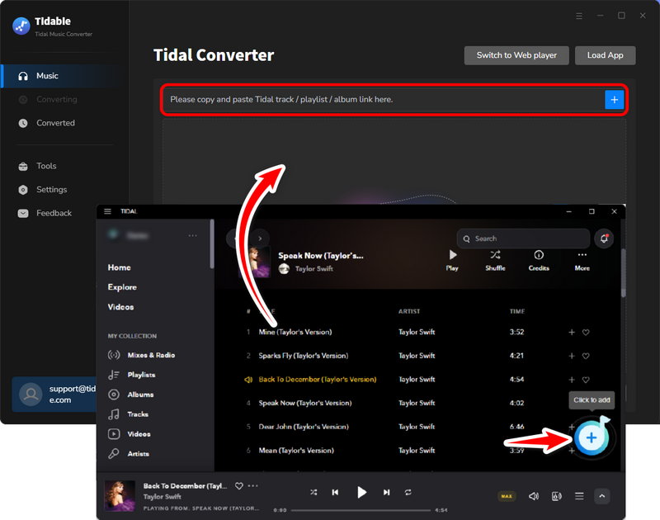Click the TIDAL Search field
The width and height of the screenshot is (660, 520).
pos(523,239)
